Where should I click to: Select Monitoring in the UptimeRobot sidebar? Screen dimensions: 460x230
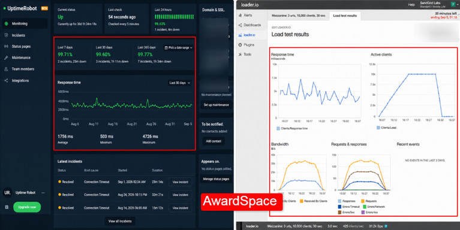point(25,24)
